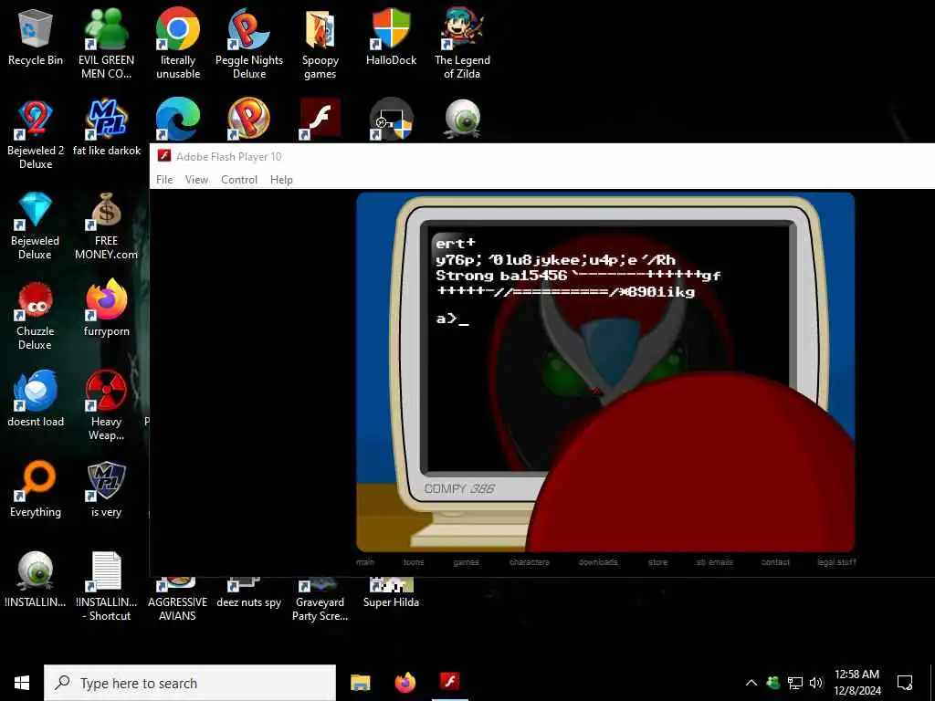Open the 'deez nuts spy' shortcut

click(248, 593)
